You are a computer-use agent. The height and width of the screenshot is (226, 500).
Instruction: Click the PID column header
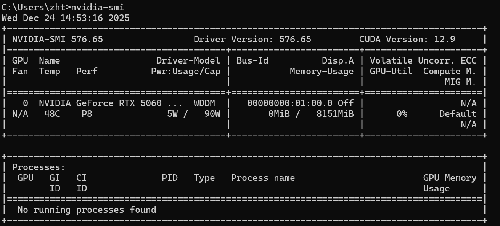170,178
